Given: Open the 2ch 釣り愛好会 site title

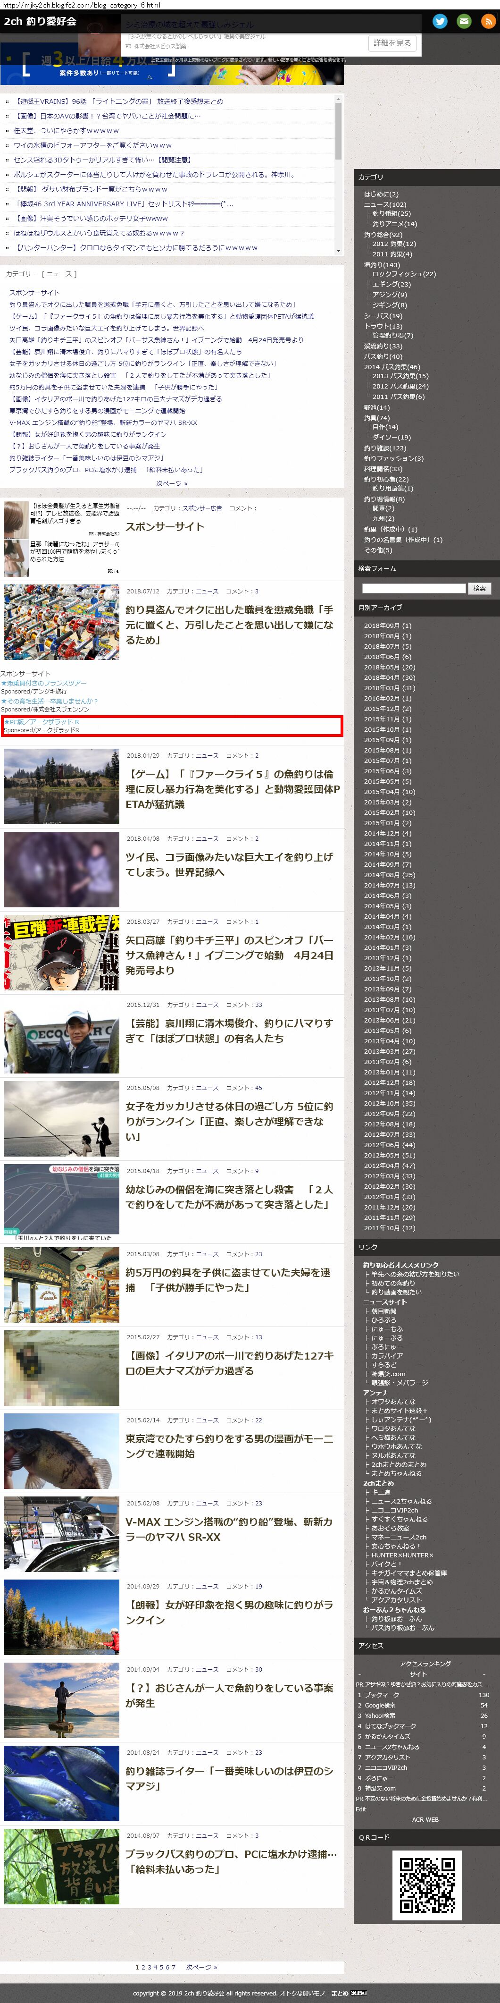Looking at the screenshot, I should click(x=41, y=21).
